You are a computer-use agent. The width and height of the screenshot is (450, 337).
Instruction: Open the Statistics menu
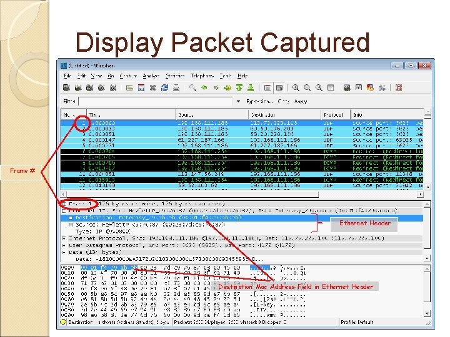click(175, 76)
